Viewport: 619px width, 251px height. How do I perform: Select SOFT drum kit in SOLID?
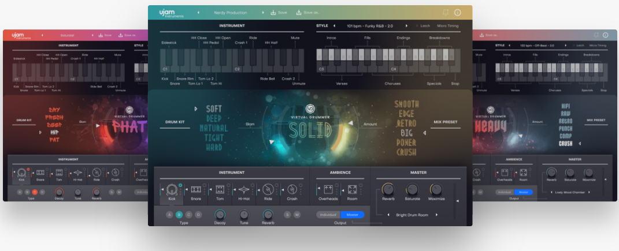pos(214,108)
